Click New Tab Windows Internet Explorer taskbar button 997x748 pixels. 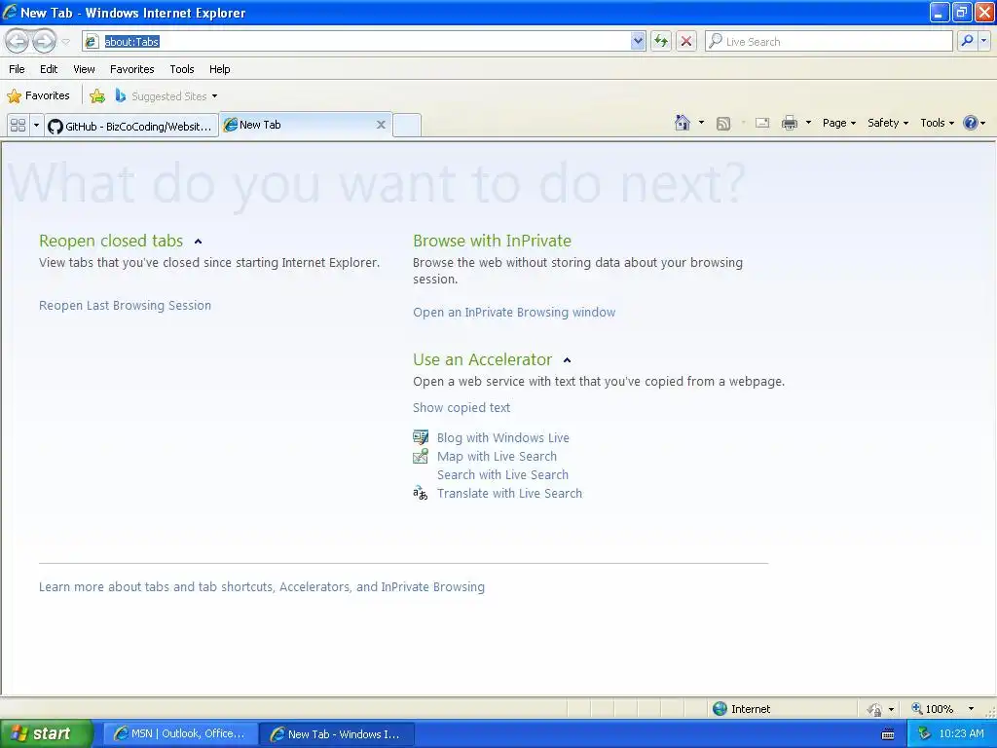point(336,734)
